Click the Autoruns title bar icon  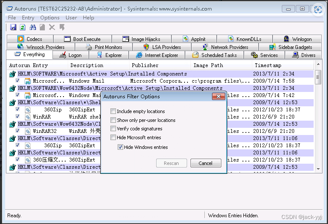tap(10, 8)
